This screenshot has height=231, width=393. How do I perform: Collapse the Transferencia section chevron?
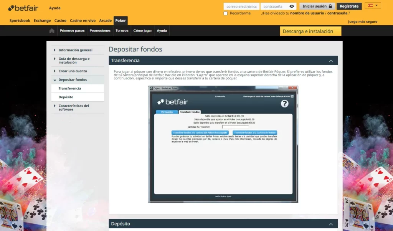(331, 61)
